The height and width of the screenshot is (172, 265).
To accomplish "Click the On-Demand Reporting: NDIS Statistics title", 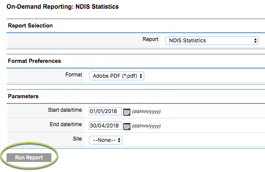I will 62,7.
